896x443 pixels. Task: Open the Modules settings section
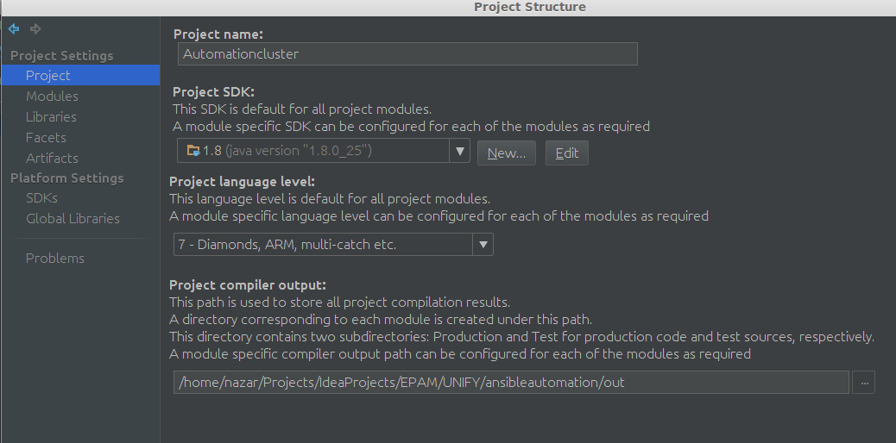(x=52, y=96)
